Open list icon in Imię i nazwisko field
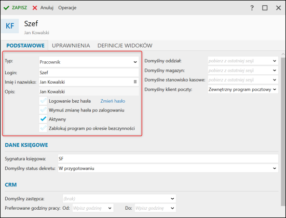The width and height of the screenshot is (286, 218). click(x=135, y=81)
